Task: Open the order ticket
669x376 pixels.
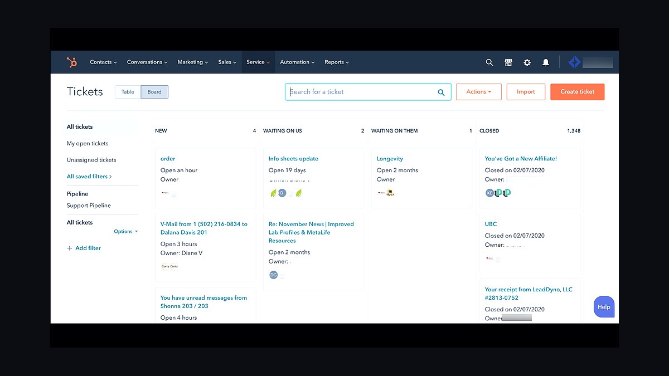Action: click(x=168, y=159)
